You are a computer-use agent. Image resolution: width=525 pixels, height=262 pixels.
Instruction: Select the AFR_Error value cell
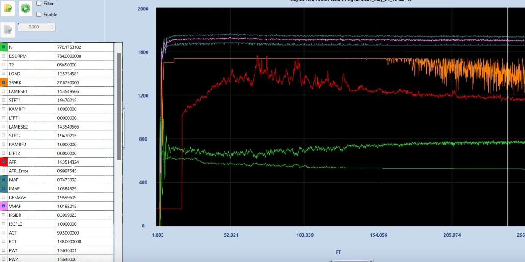click(x=84, y=171)
